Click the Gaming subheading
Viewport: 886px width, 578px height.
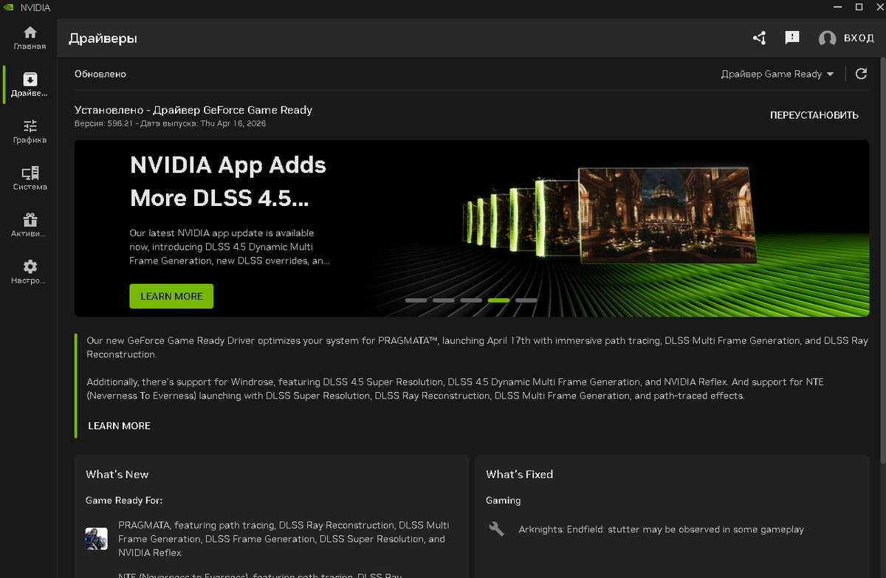[x=504, y=500]
